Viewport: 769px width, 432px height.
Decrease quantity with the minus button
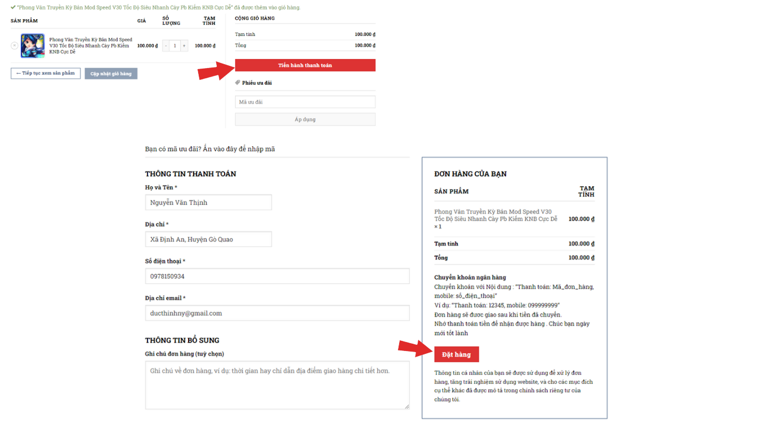[166, 46]
